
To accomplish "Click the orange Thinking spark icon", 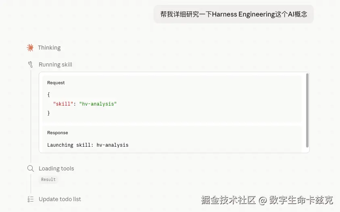I will pyautogui.click(x=30, y=48).
